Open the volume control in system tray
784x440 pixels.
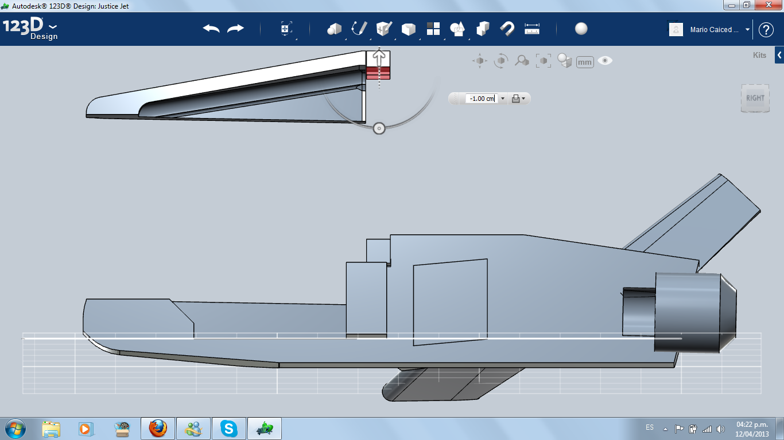click(720, 429)
